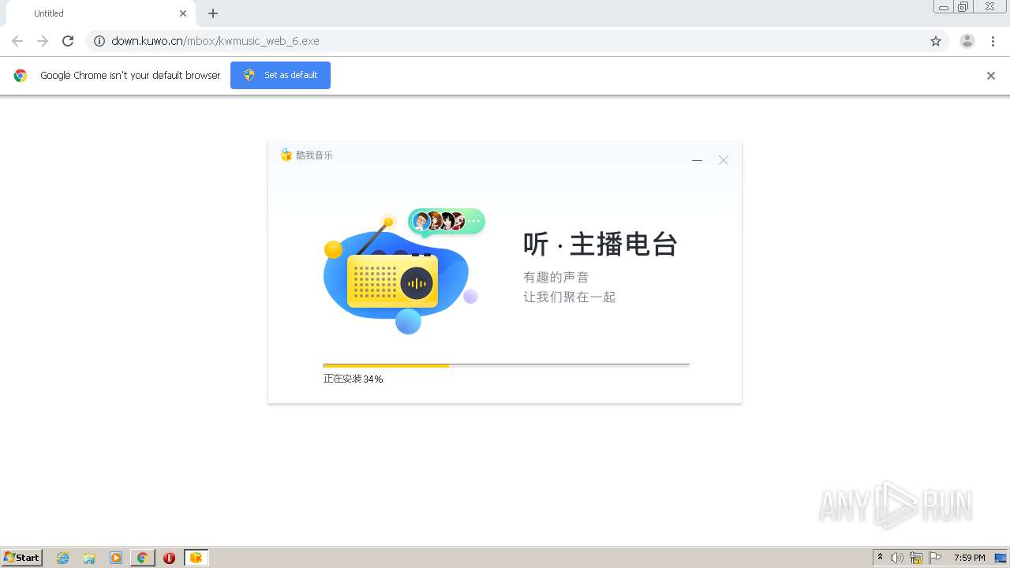The image size is (1010, 568).
Task: Click the 7:59 PM clock
Action: point(969,558)
